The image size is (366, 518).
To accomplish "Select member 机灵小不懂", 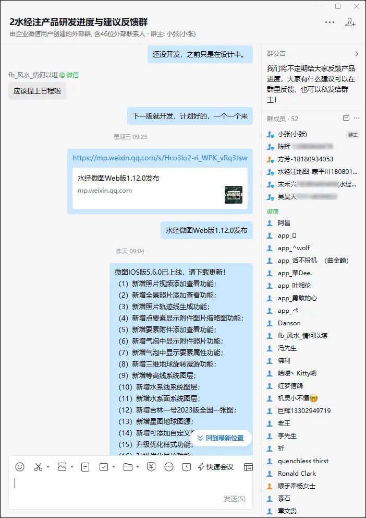I will click(x=313, y=398).
